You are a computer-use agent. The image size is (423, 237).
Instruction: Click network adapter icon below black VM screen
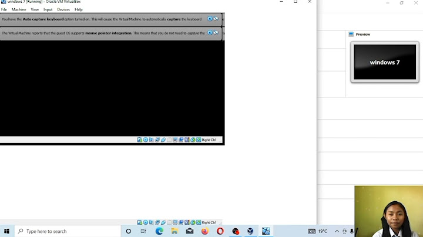coord(157,140)
